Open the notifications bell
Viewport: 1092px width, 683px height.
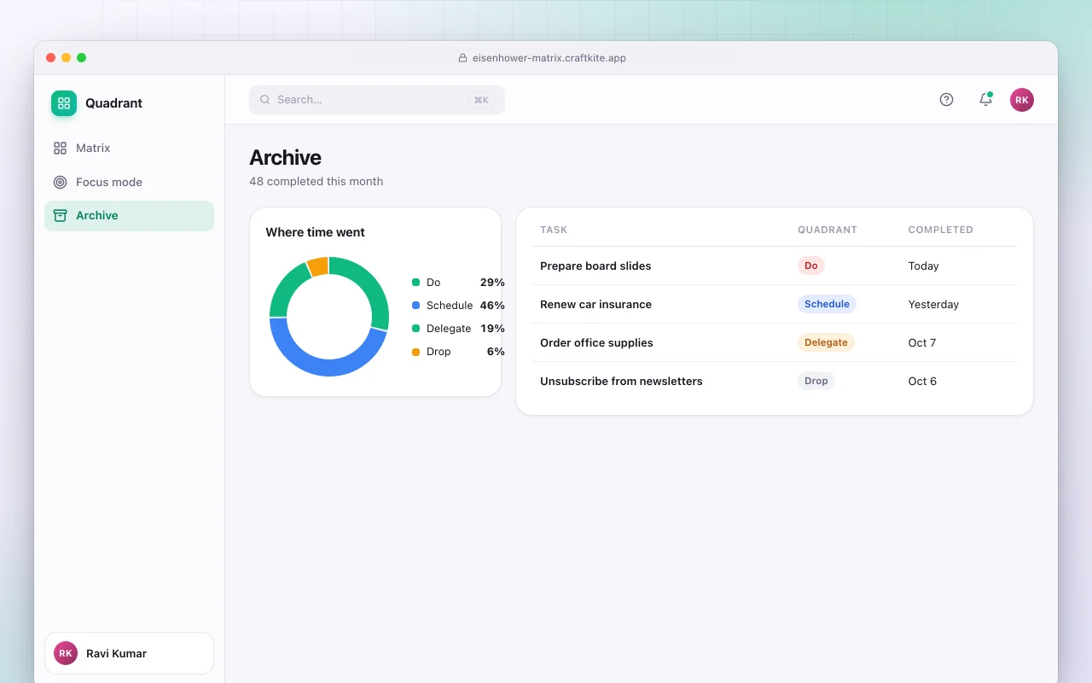(x=985, y=100)
